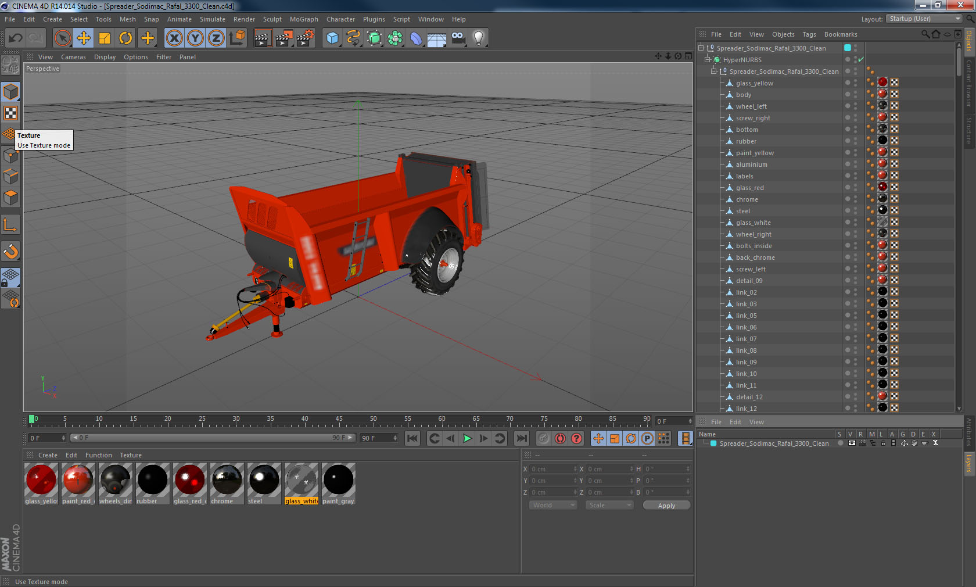Viewport: 976px width, 587px height.
Task: Activate the Rotate tool
Action: (125, 38)
